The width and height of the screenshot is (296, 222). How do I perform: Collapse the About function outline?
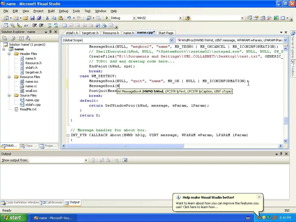[x=68, y=135]
